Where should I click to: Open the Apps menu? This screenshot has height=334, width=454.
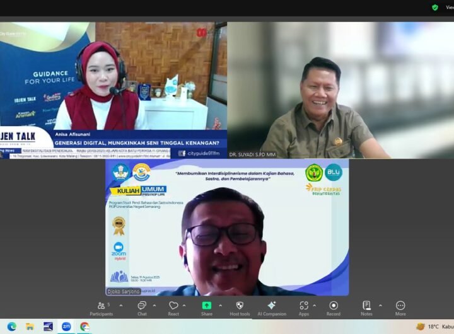click(x=304, y=309)
